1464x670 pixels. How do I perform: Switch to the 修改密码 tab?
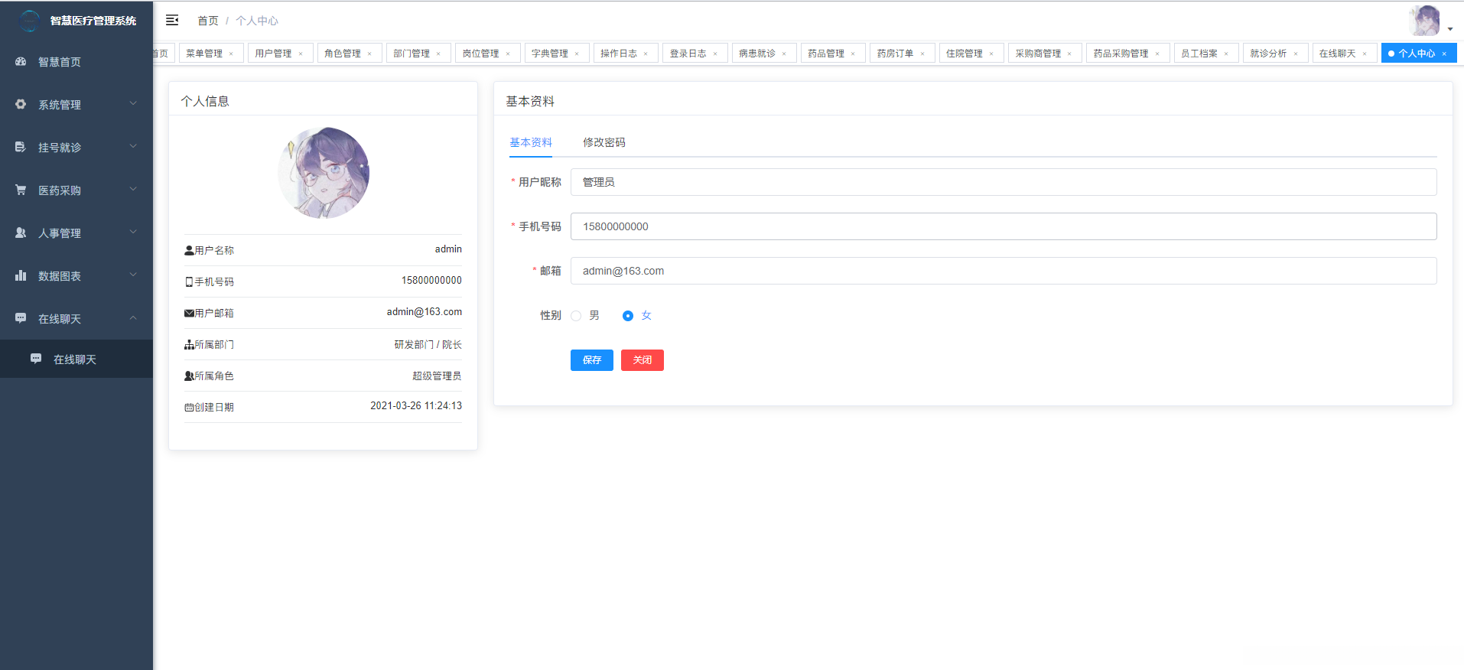coord(604,142)
